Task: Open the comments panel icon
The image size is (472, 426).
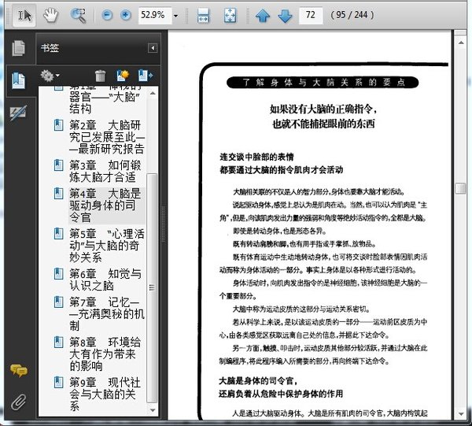Action: coord(17,370)
